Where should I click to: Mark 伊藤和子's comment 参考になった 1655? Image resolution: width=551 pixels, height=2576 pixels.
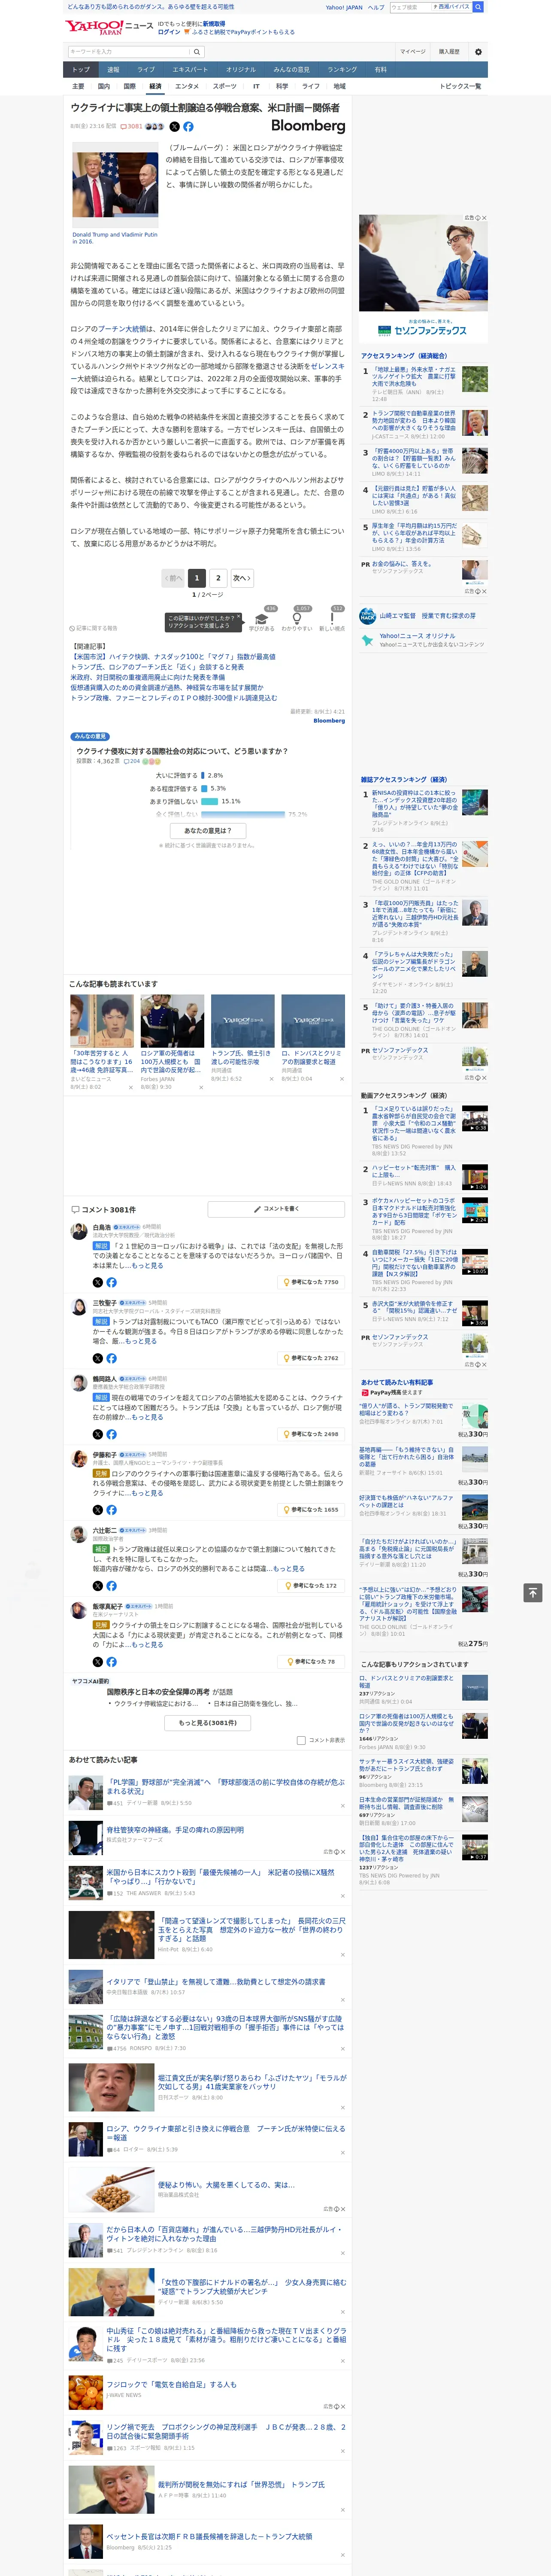(311, 1510)
